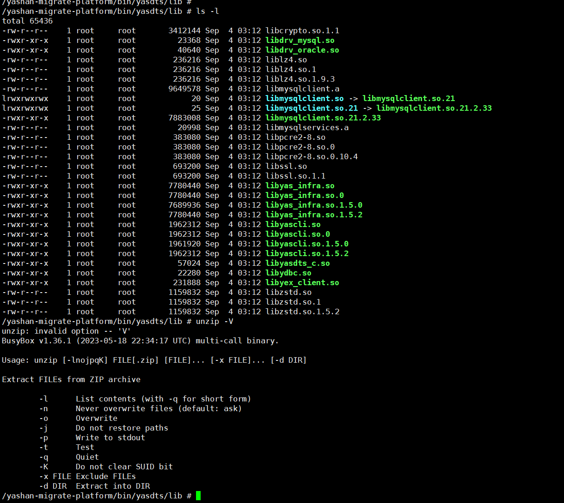Click the libzstd.so.1.5.2 filename
Image resolution: width=564 pixels, height=503 pixels.
point(302,311)
